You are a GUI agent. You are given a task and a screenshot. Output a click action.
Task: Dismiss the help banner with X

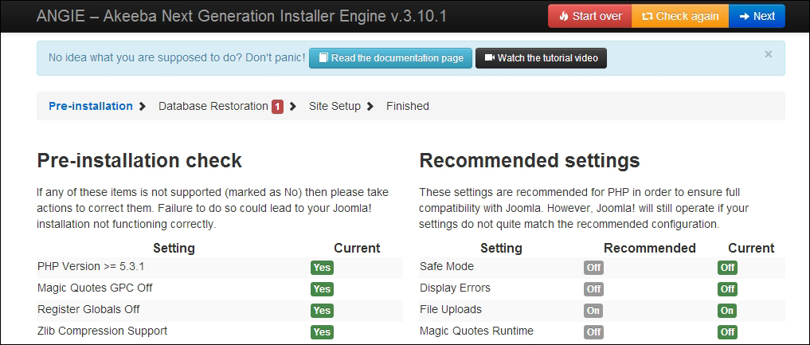[768, 54]
